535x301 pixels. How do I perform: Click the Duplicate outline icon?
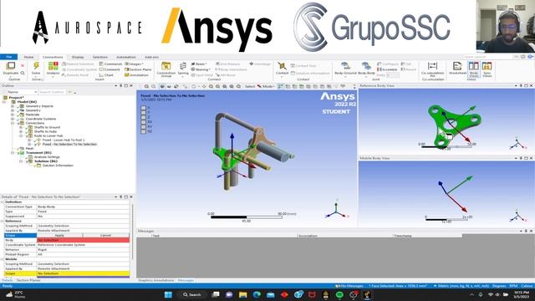pos(11,65)
